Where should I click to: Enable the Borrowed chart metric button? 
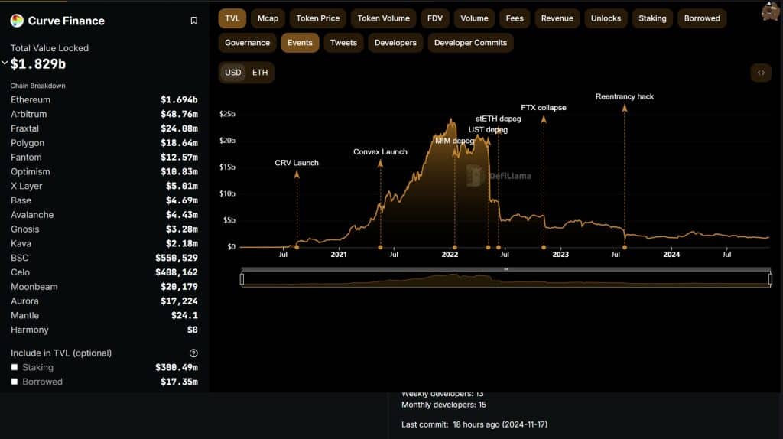coord(702,18)
